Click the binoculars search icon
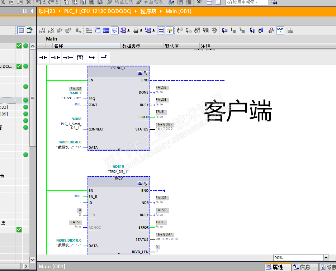Image resolution: width=336 pixels, height=271 pixels. [274, 2]
